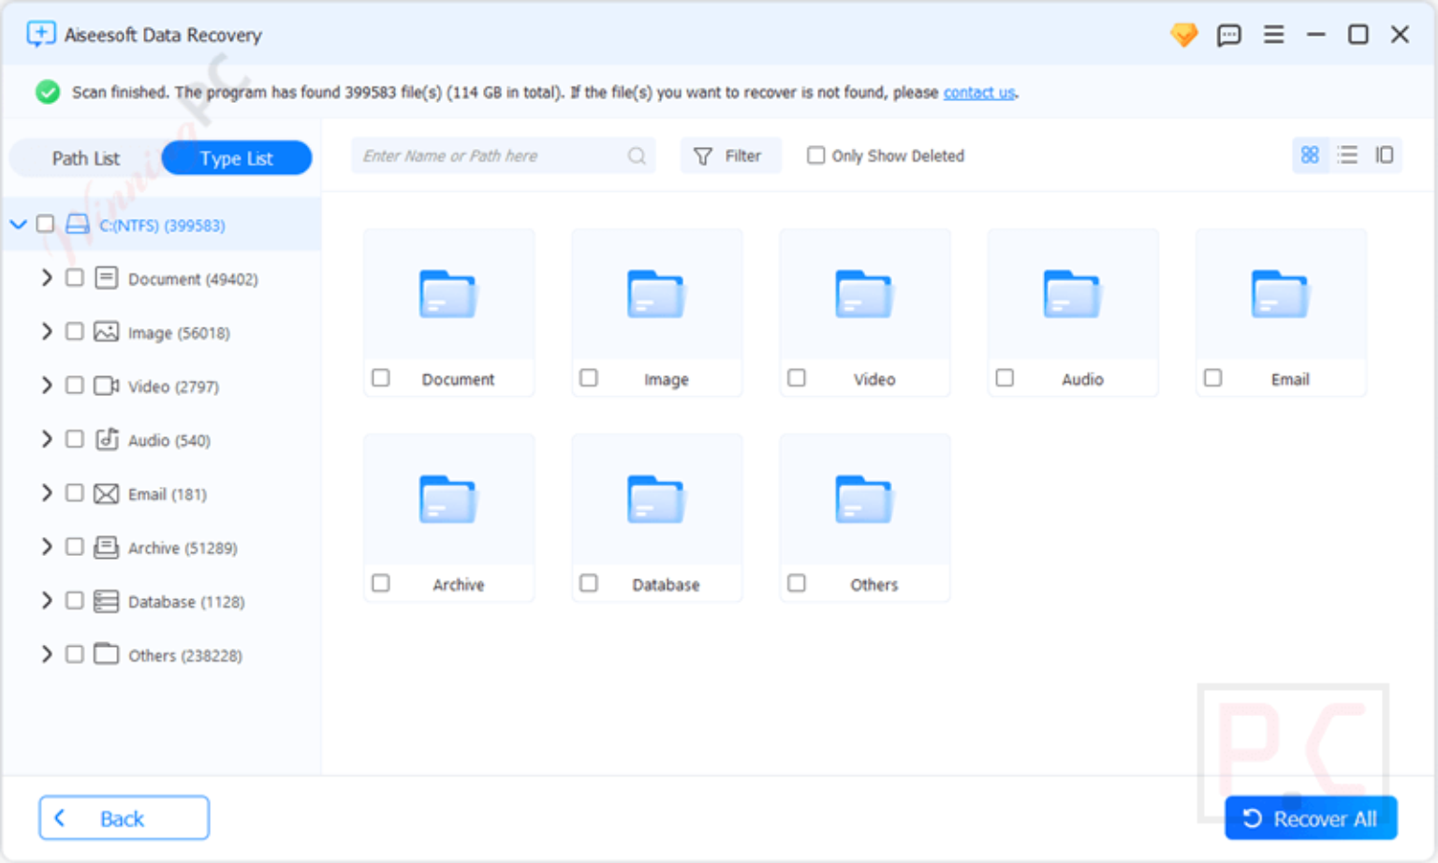Check the C:(NTFS) drive checkbox
Image resolution: width=1438 pixels, height=863 pixels.
(44, 225)
